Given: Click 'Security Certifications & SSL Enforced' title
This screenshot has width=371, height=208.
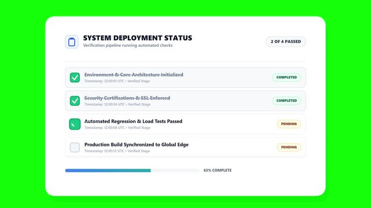Looking at the screenshot, I should 127,98.
